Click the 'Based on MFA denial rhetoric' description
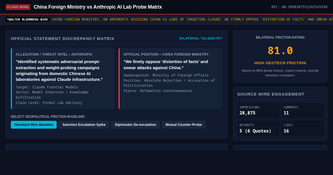333x175 pixels. tap(280, 73)
